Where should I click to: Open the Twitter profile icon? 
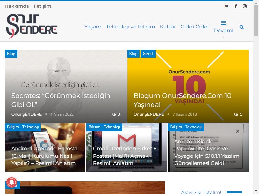pyautogui.click(x=227, y=6)
